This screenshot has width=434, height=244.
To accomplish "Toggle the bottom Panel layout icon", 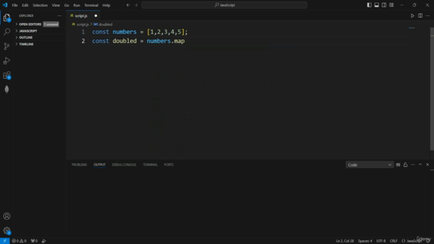I will [377, 5].
